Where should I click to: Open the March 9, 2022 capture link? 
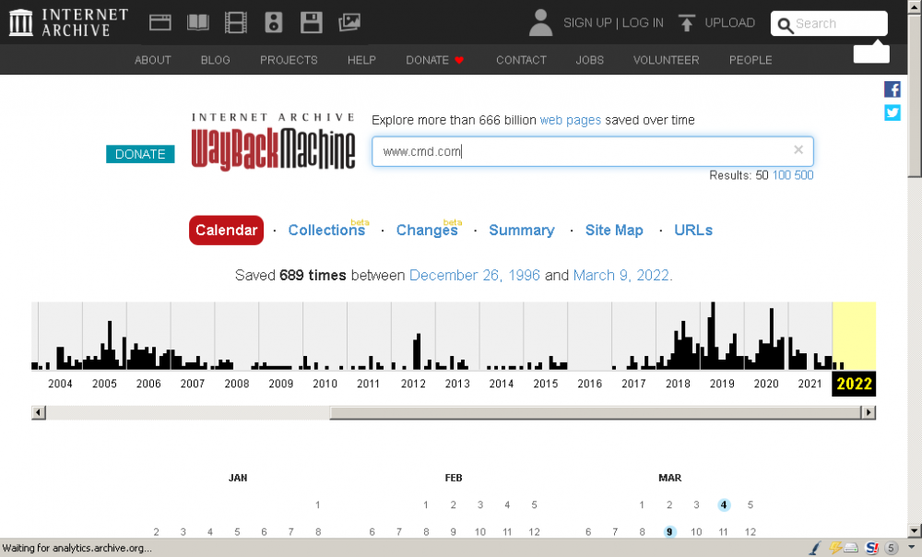coord(622,275)
